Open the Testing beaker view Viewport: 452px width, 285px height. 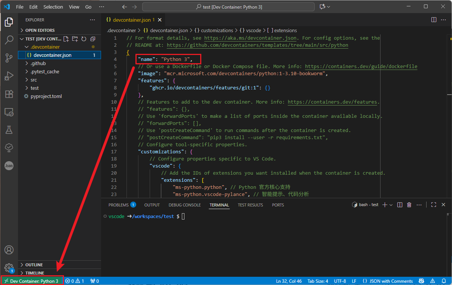pyautogui.click(x=9, y=130)
